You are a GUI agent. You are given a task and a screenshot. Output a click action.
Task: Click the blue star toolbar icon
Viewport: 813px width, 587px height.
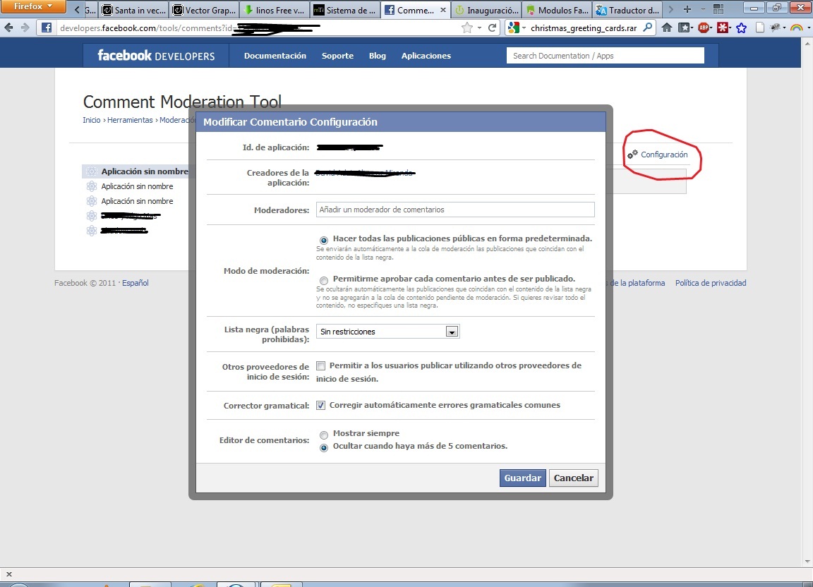[742, 28]
